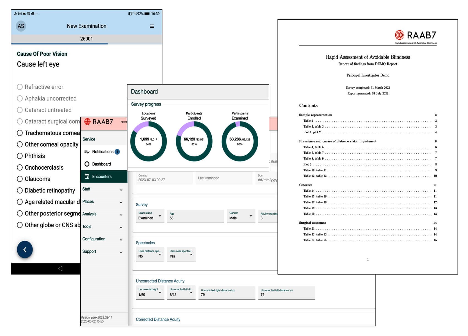The height and width of the screenshot is (336, 468).
Task: Click the Locations Surveyed progress ring
Action: pos(148,142)
